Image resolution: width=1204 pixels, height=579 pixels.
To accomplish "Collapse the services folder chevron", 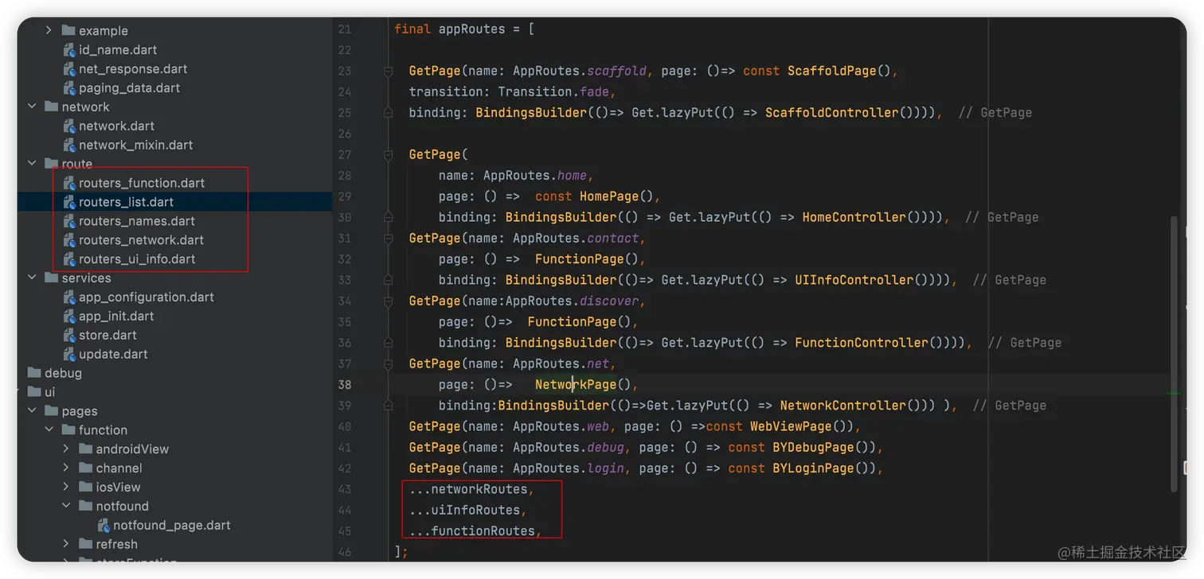I will click(32, 278).
